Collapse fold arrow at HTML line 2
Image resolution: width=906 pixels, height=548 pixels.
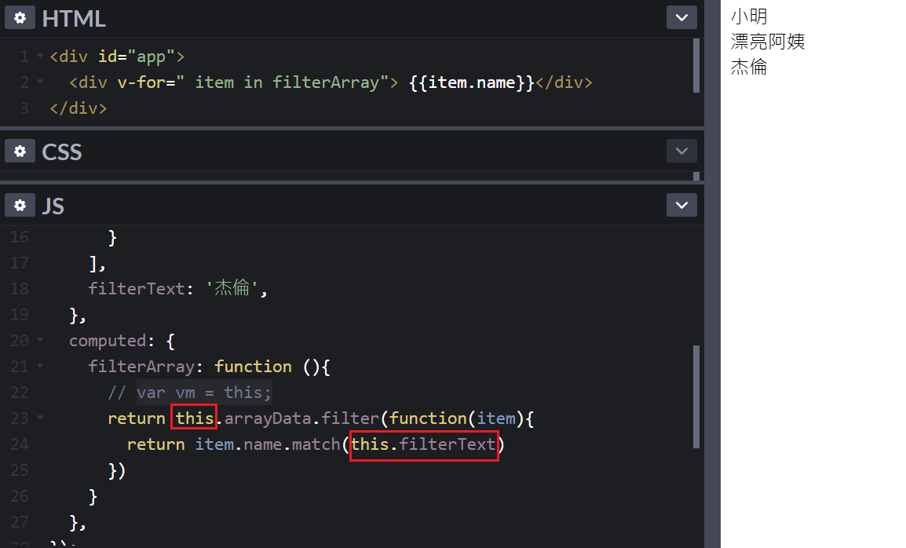pos(40,82)
